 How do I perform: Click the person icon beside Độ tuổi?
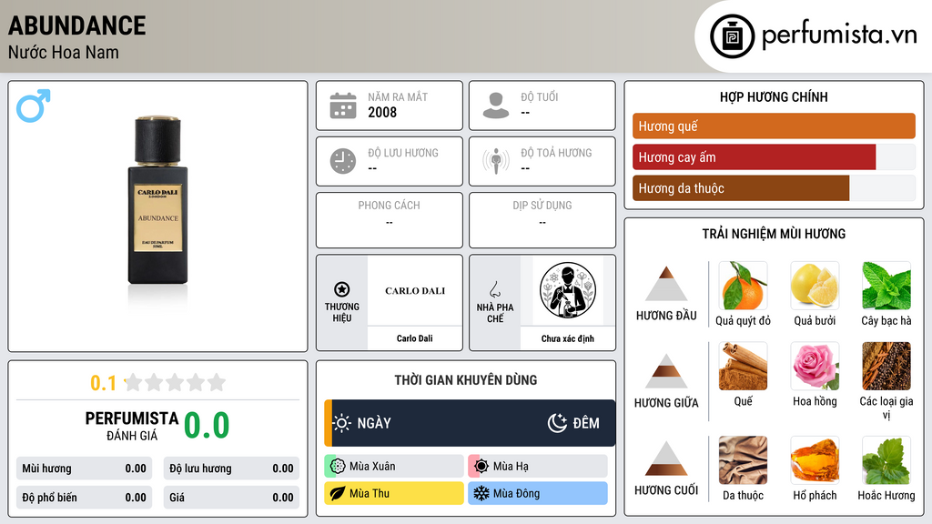click(x=496, y=106)
